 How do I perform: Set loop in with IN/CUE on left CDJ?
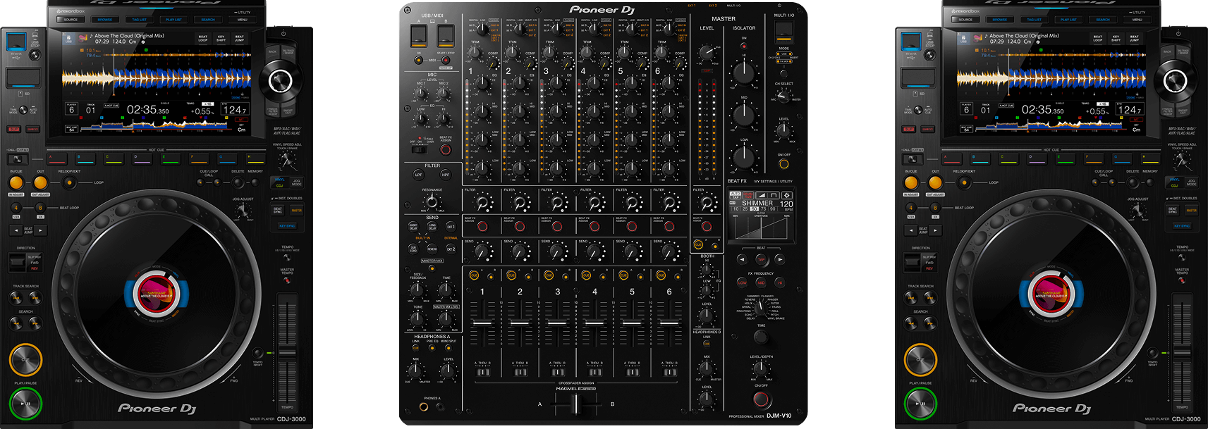16,182
